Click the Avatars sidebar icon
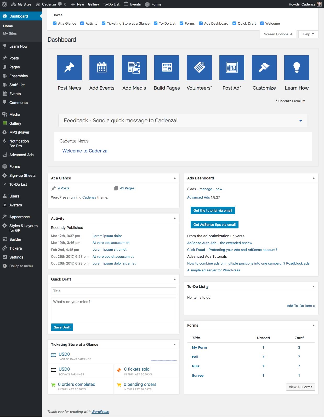324x417 pixels. click(x=5, y=205)
